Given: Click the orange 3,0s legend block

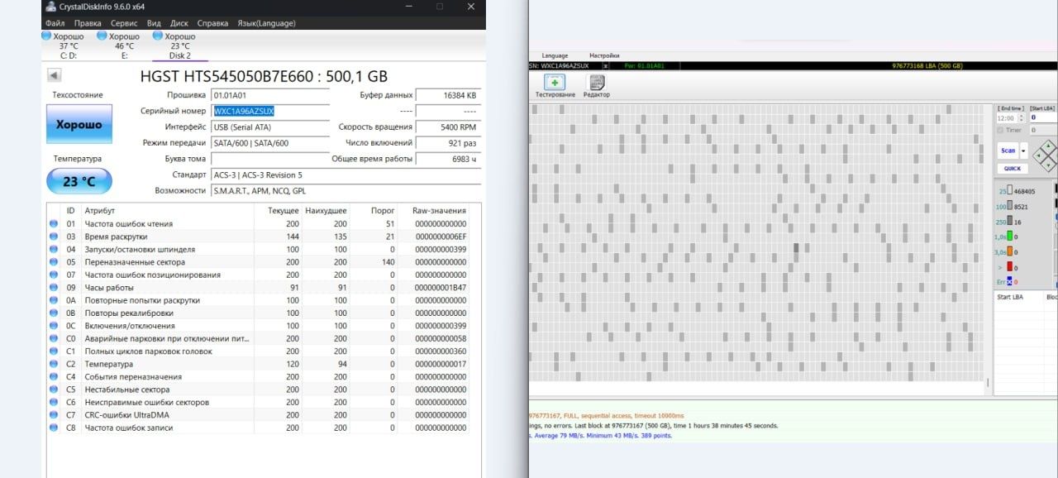Looking at the screenshot, I should click(x=1010, y=251).
